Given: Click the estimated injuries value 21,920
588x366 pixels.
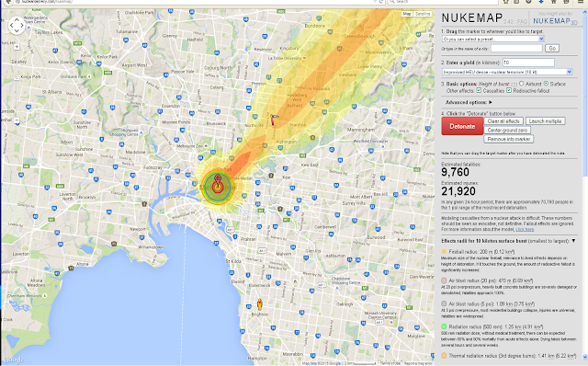Looking at the screenshot, I should [458, 191].
